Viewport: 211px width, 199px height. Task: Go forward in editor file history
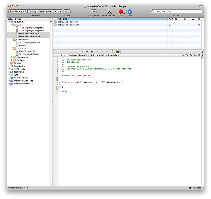(65, 55)
